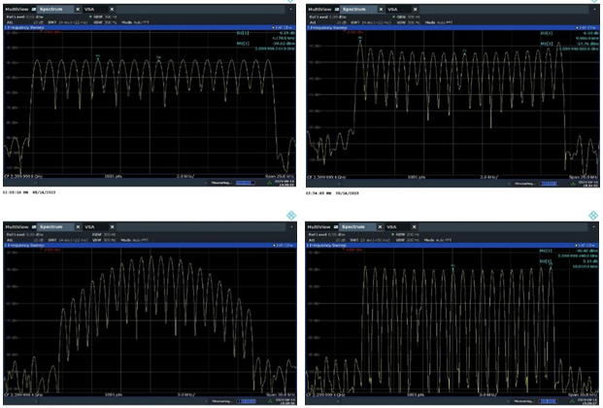Open the tab bar dropdown arrow in the bottom-right analyzer
This screenshot has width=603, height=408.
(x=593, y=226)
